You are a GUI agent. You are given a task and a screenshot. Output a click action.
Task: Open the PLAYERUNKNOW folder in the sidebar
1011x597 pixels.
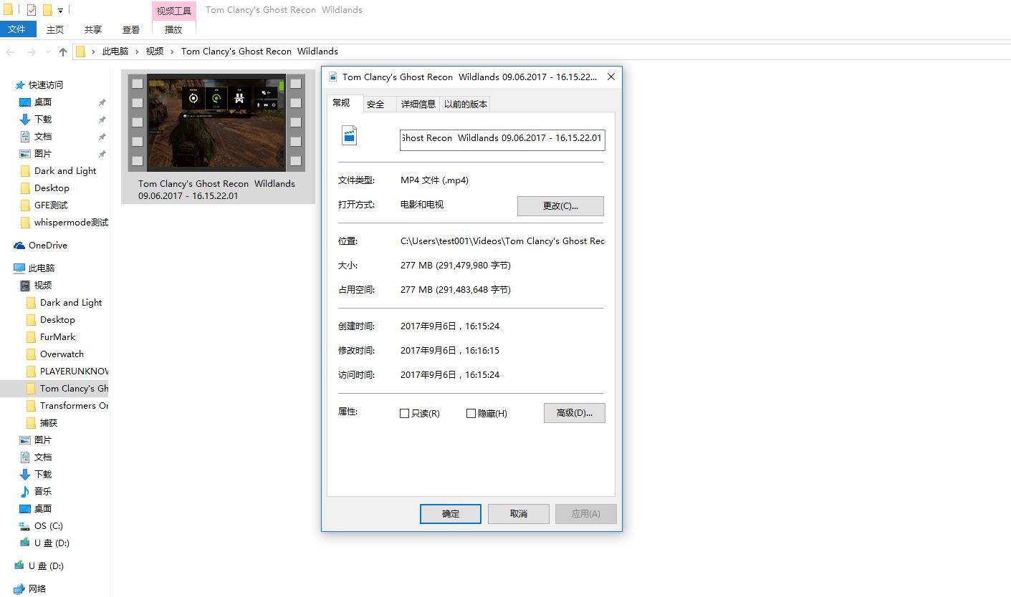(x=67, y=372)
